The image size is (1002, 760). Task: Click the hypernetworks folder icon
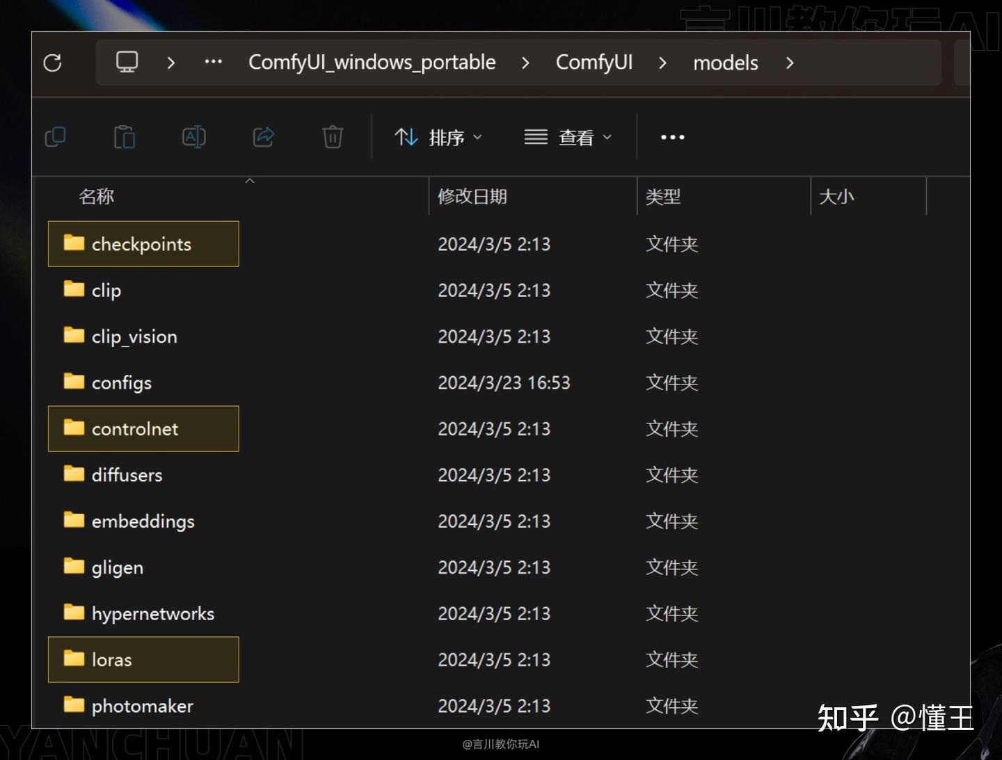(74, 612)
